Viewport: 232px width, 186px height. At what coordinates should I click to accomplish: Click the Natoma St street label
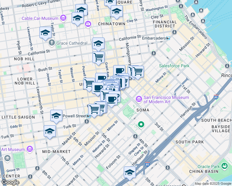tap(99, 146)
